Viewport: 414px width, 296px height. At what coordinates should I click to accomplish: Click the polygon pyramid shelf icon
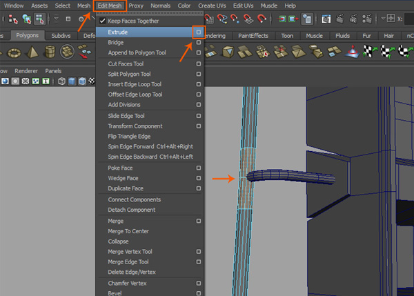tap(32, 52)
